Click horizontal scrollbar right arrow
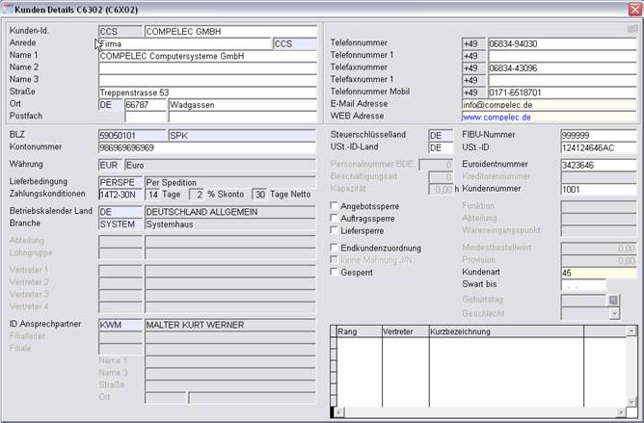 click(620, 413)
